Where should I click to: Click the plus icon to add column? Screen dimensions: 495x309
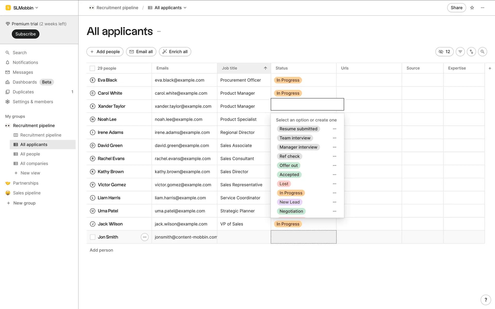click(490, 68)
